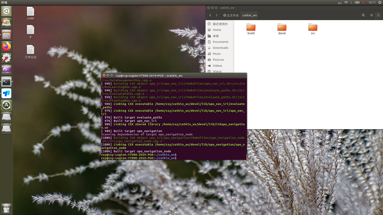
Task: Go forward in the Files window
Action: point(217,15)
